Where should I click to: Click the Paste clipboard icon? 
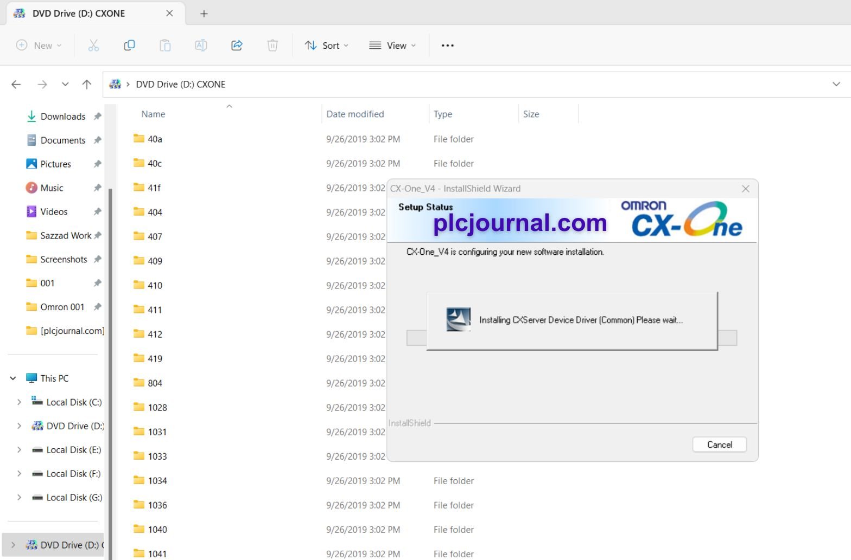[x=165, y=46]
